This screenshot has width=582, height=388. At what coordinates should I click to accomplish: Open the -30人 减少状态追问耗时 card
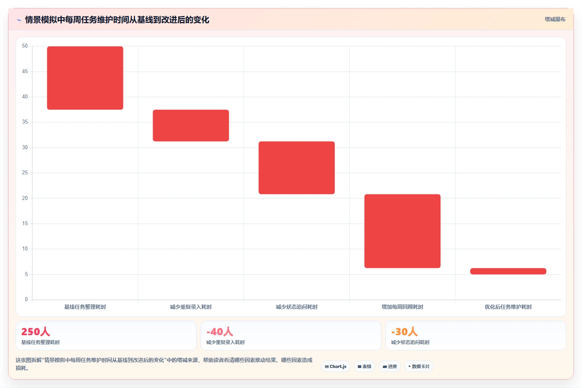[476, 336]
